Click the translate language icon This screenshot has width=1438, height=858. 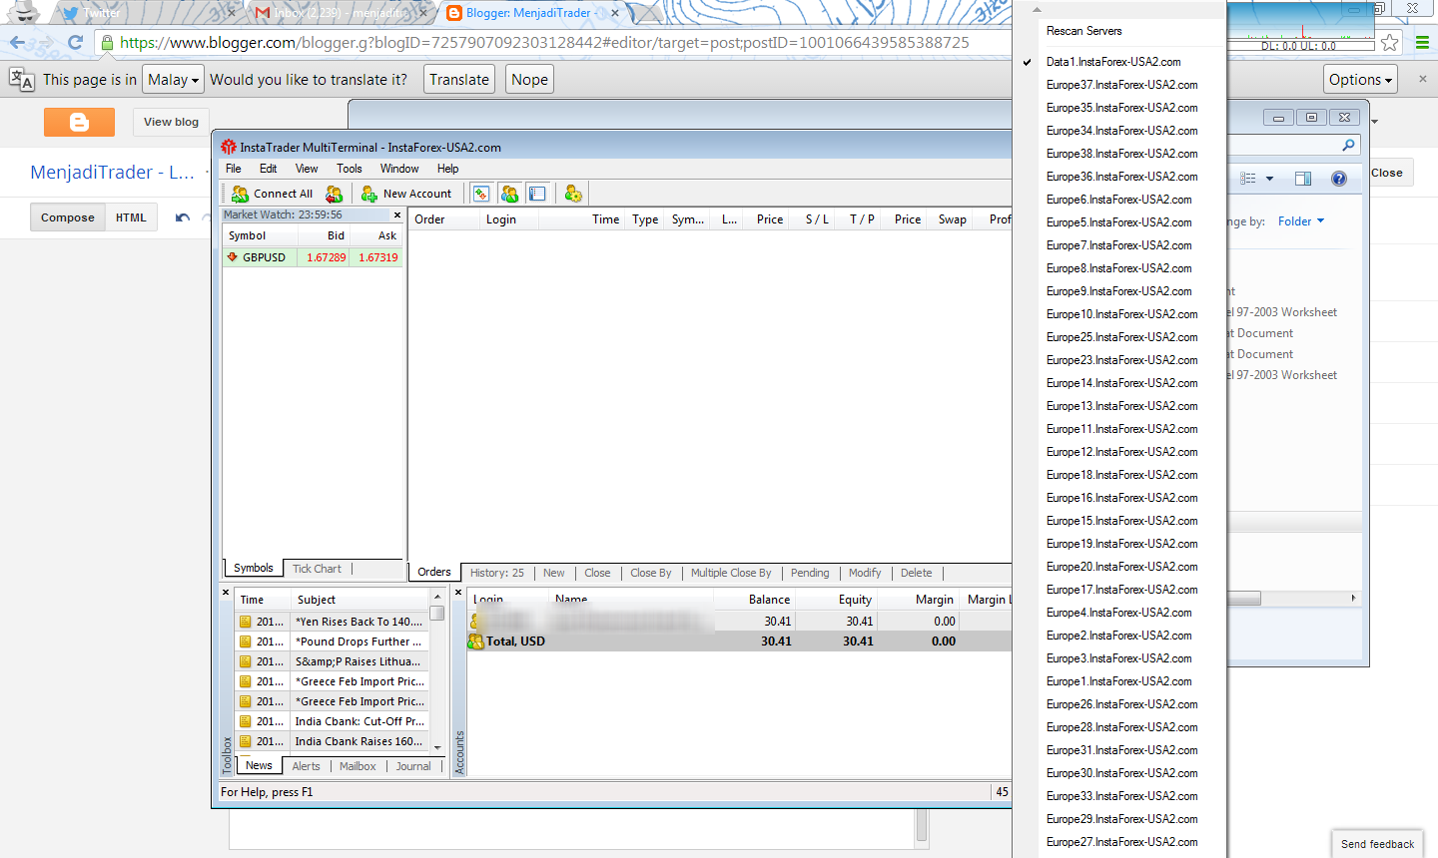[x=21, y=80]
